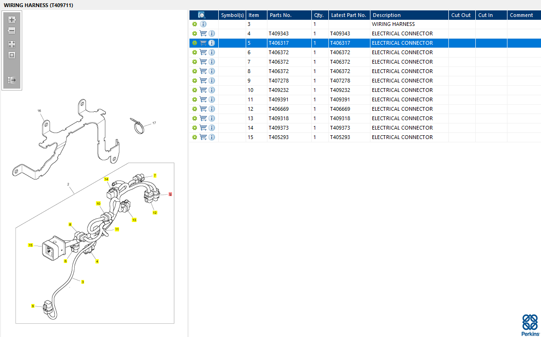This screenshot has width=541, height=337.
Task: Show info for item 8 connector
Action: click(x=212, y=71)
